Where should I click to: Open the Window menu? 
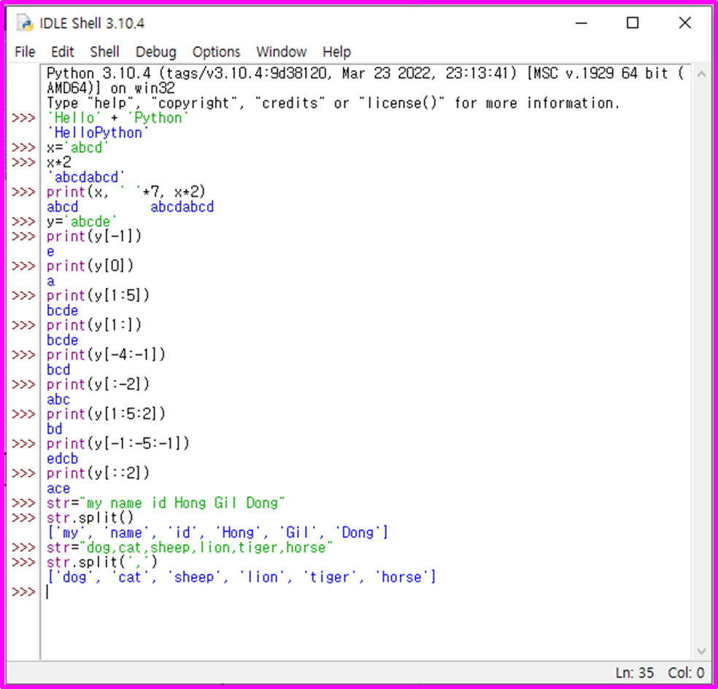click(x=281, y=52)
